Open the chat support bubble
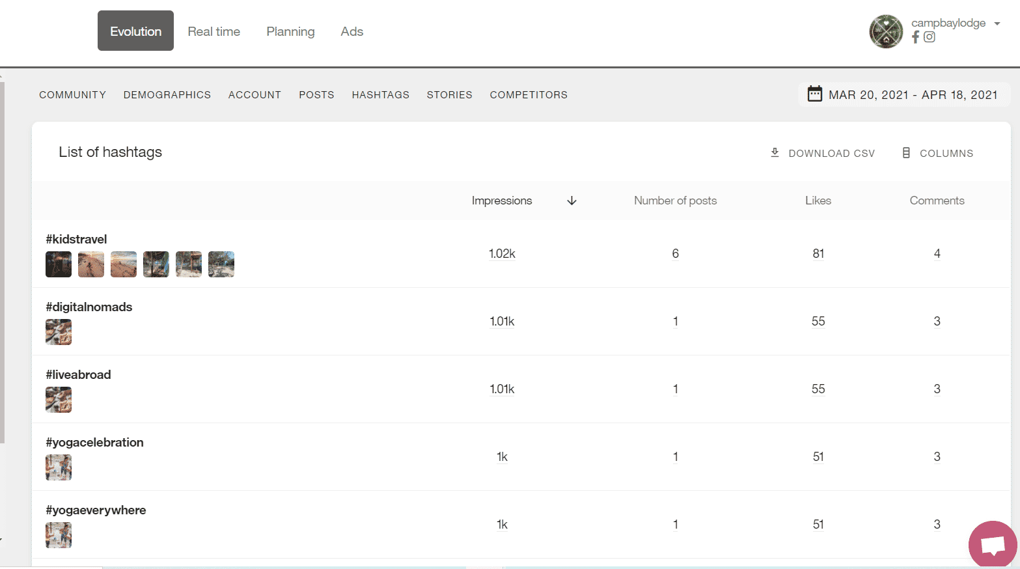The image size is (1020, 569). (993, 545)
